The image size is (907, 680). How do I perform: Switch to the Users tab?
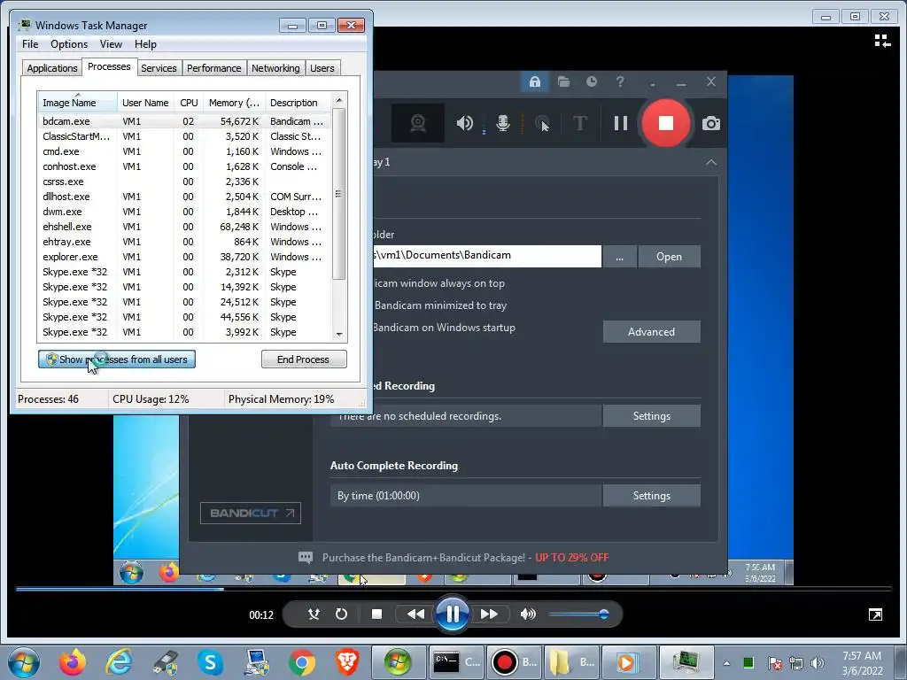[x=322, y=68]
